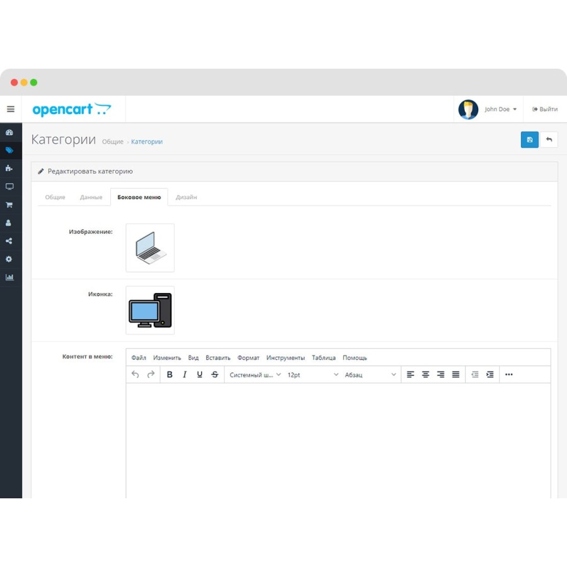Toggle italic formatting
Viewport: 567px width, 567px height.
185,374
